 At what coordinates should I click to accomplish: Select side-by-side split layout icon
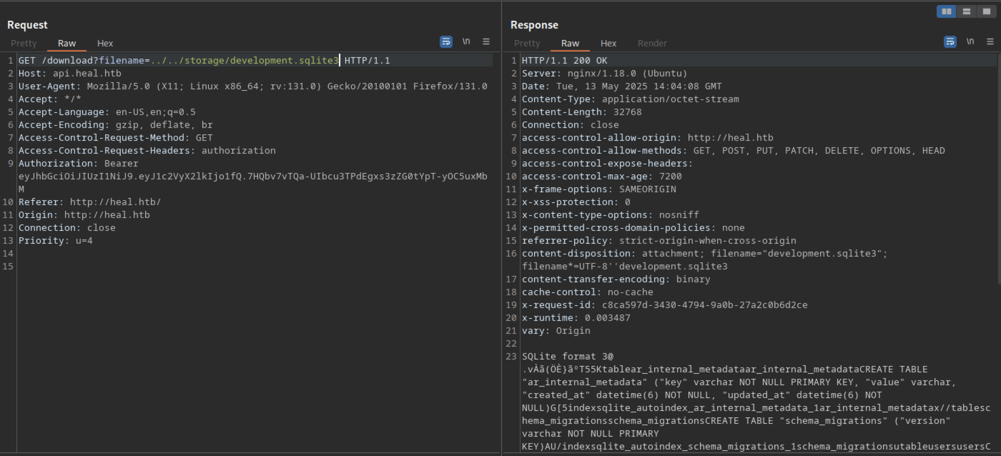pos(946,12)
